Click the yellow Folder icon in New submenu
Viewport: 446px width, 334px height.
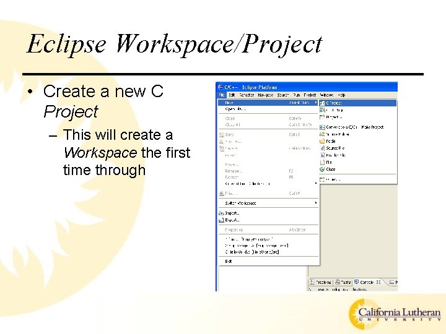[322, 141]
